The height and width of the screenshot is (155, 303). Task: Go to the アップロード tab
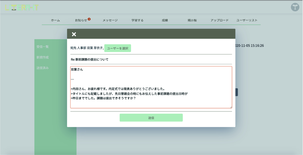pos(219,20)
